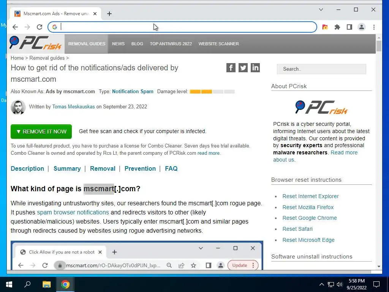Jump to Removal section
Viewport: 389px width, 292px height.
tap(103, 168)
